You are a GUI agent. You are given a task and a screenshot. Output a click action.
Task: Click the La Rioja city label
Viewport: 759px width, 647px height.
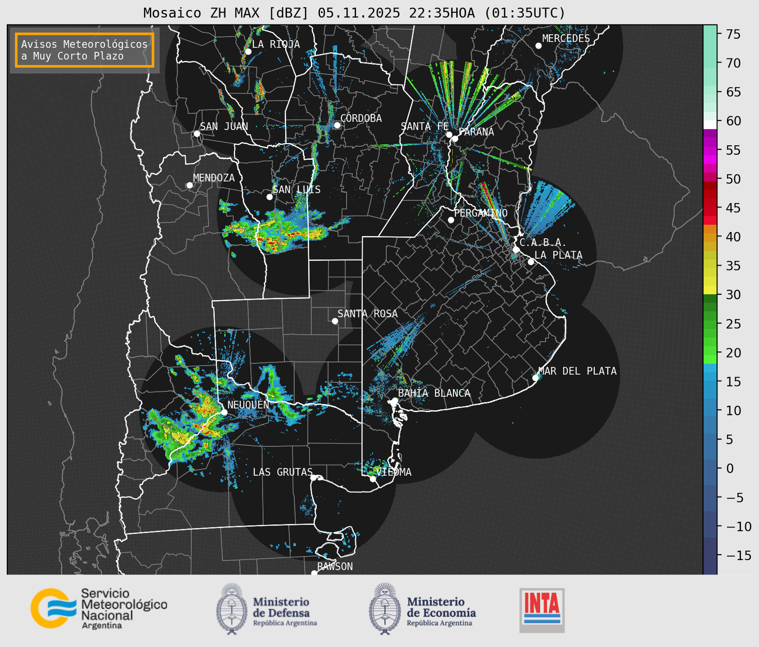tap(276, 44)
